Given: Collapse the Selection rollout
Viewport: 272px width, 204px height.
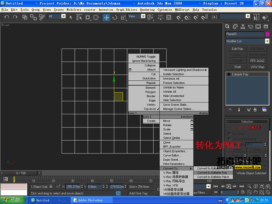Looking at the screenshot, I should coord(247,122).
